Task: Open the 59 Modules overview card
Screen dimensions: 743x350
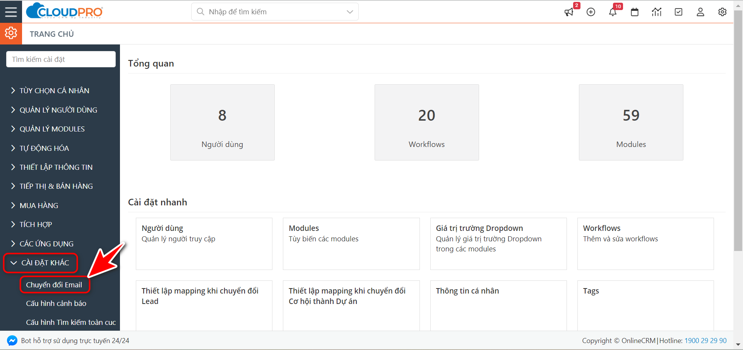Action: tap(631, 122)
